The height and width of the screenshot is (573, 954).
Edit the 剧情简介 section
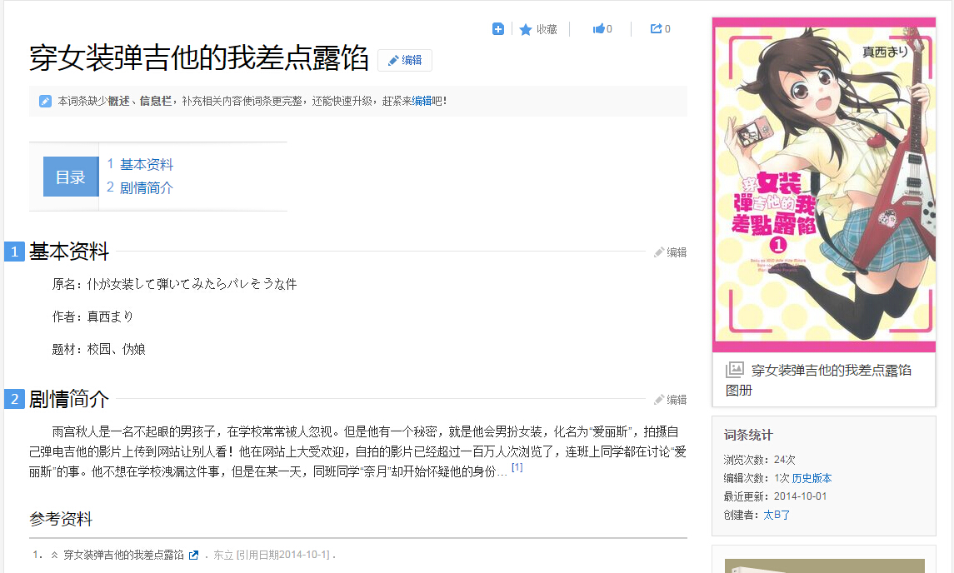coord(670,399)
